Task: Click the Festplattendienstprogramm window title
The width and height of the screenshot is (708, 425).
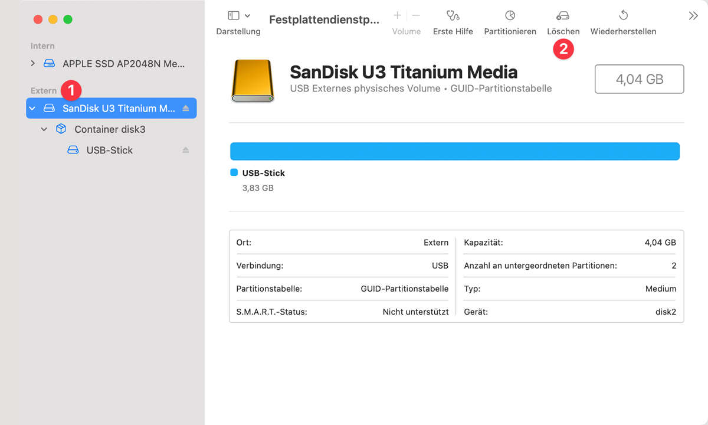Action: click(324, 19)
